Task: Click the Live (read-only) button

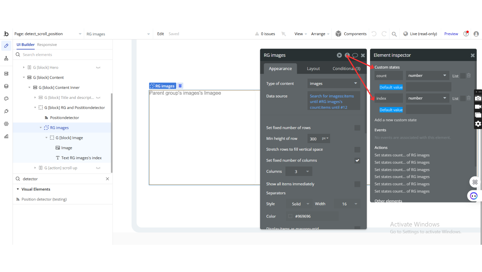Action: point(420,34)
